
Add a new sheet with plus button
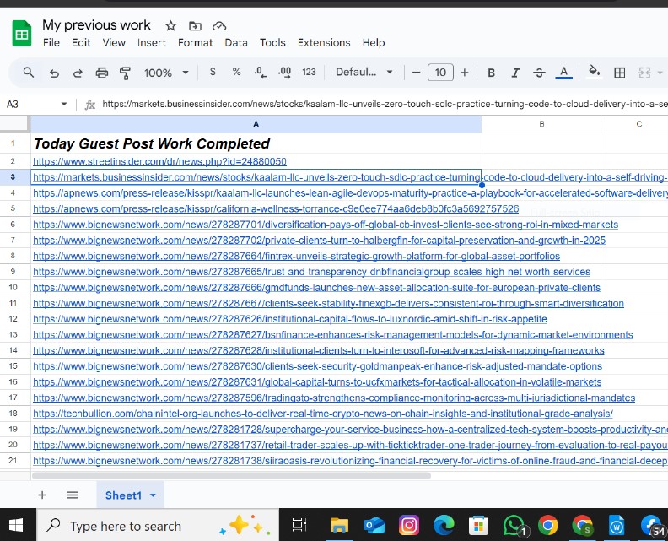point(42,495)
